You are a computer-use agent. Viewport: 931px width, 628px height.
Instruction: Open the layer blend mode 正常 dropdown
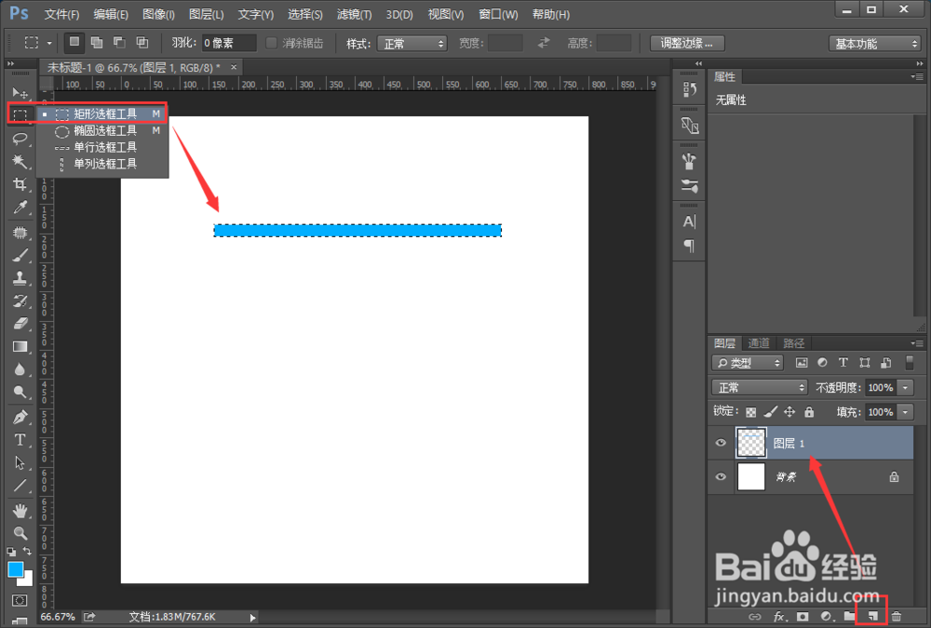coord(760,388)
